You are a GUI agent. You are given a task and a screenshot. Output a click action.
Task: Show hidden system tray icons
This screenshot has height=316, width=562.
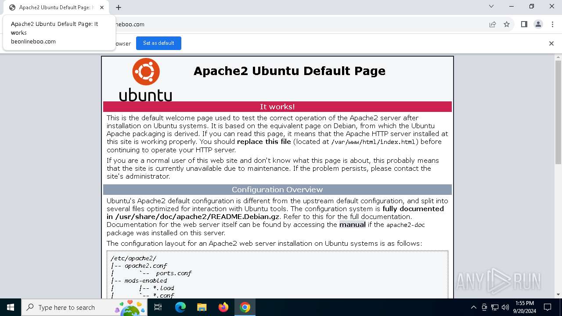[x=473, y=307]
